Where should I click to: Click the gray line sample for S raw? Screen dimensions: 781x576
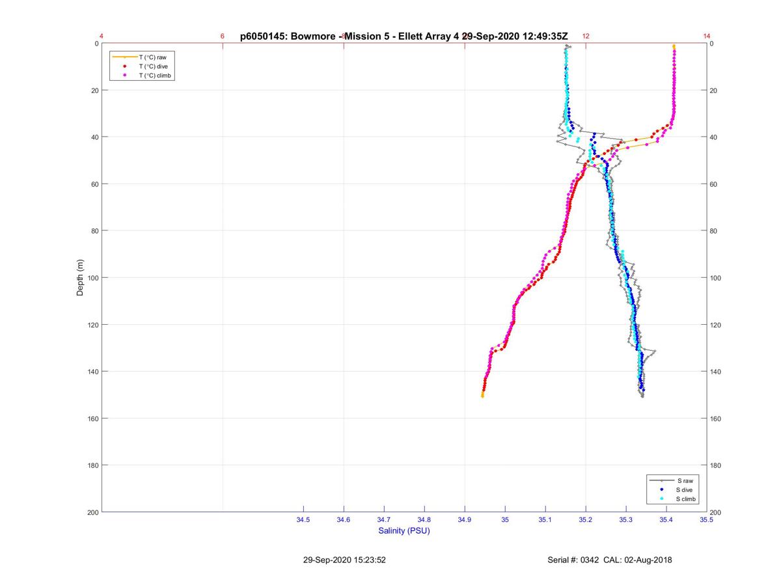point(662,480)
